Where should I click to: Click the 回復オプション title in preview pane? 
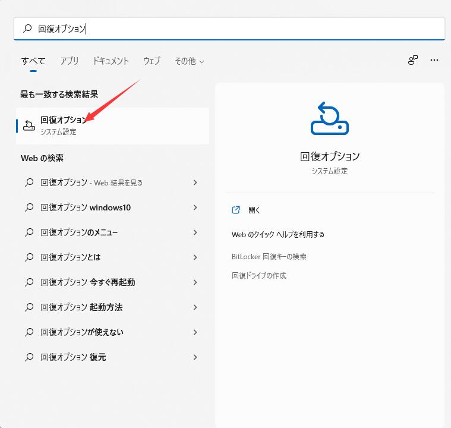(x=330, y=156)
